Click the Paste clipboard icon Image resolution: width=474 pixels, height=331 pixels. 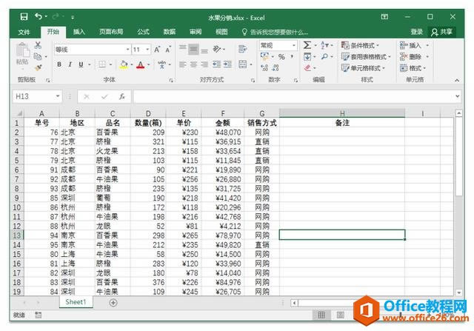(x=23, y=50)
